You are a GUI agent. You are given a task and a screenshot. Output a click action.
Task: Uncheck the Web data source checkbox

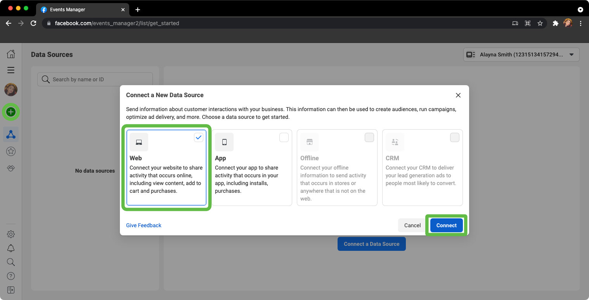(199, 137)
